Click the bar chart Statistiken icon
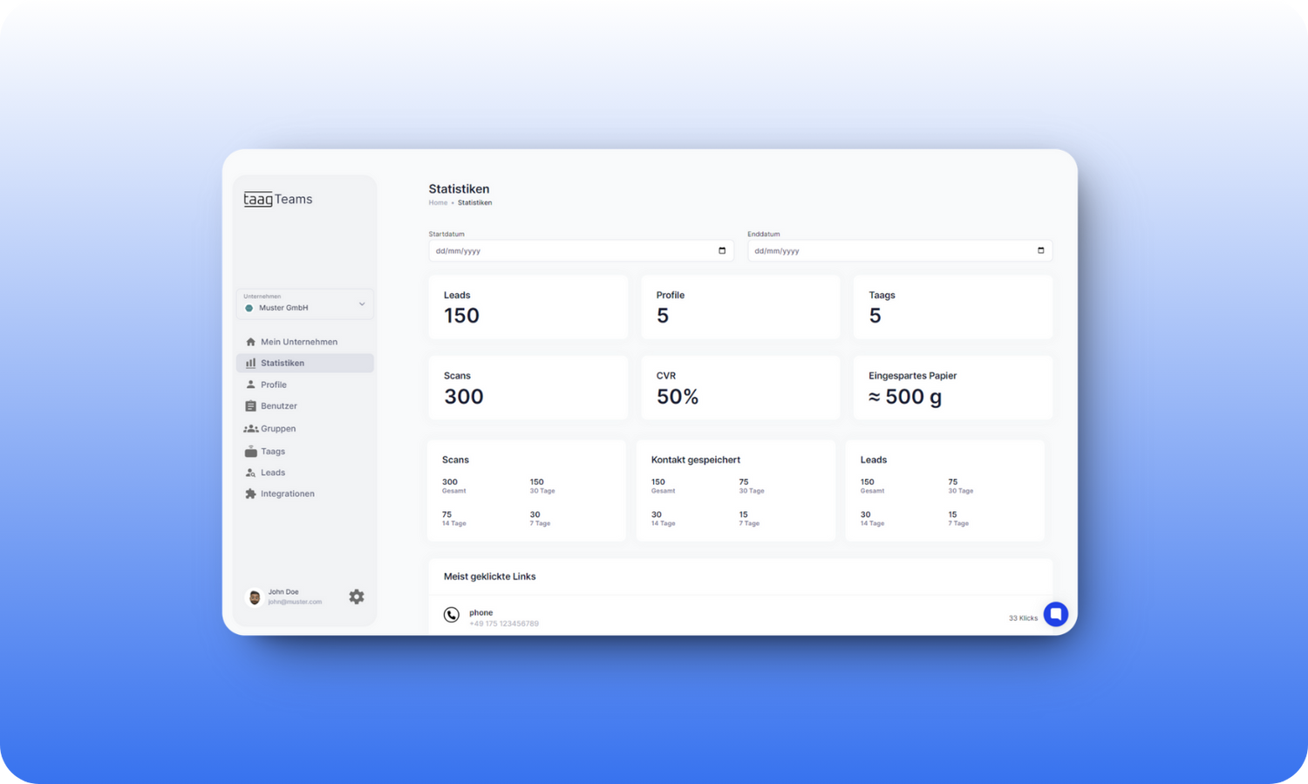1308x784 pixels. point(251,363)
